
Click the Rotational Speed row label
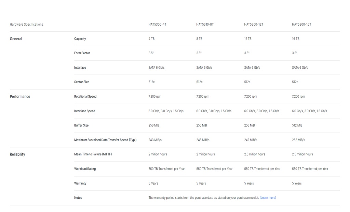(85, 97)
